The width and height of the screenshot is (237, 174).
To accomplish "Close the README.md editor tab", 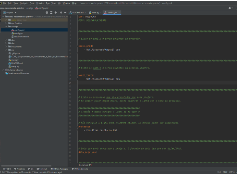I will (85, 13).
